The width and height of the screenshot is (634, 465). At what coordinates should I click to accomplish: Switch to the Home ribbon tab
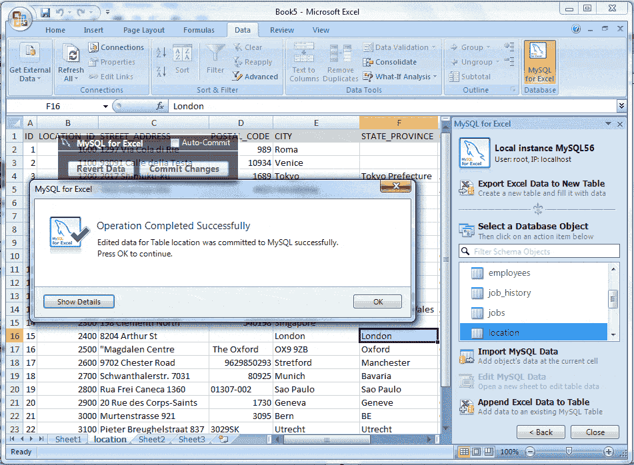tap(55, 29)
